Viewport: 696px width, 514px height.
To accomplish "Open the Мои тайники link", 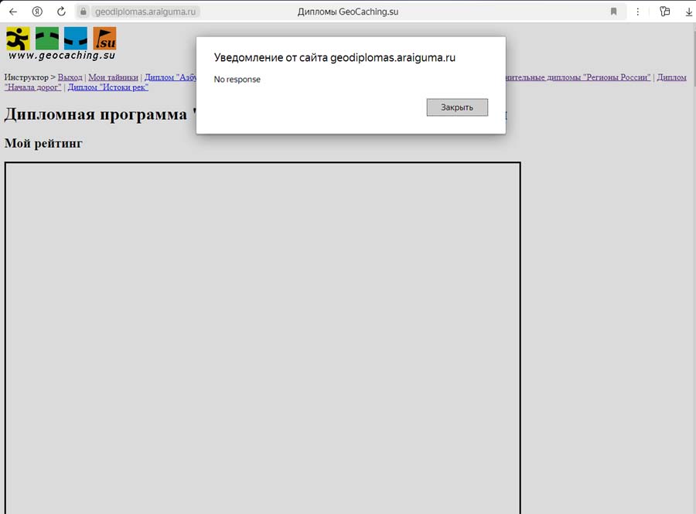I will [x=113, y=77].
